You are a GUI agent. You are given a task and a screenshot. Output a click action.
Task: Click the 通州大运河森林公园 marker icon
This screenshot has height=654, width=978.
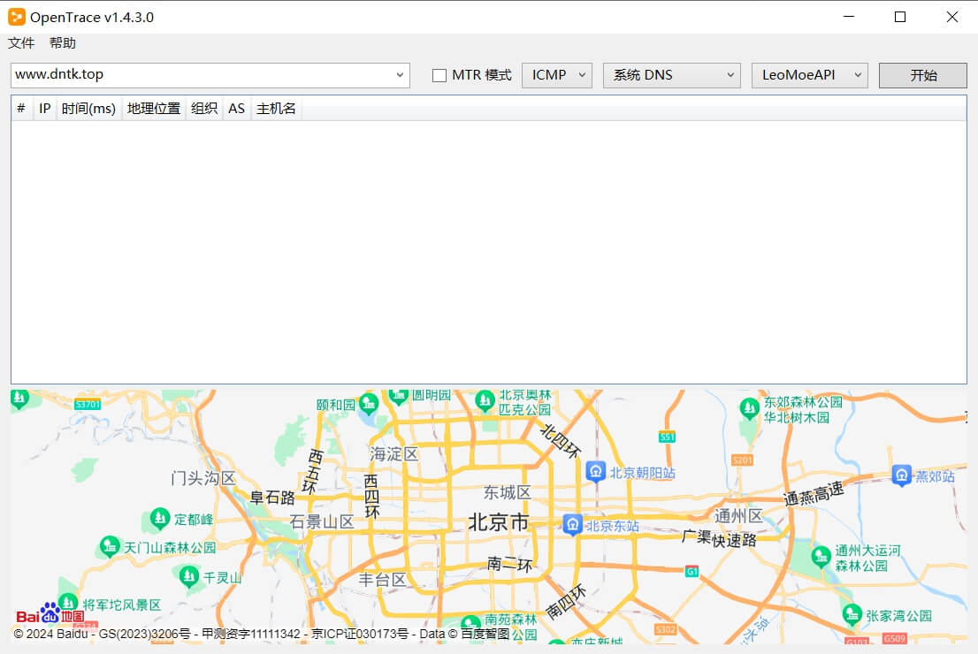pos(821,557)
